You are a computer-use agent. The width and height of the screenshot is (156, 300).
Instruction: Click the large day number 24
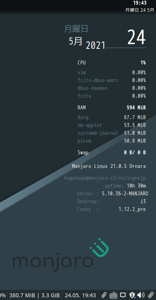click(x=136, y=37)
